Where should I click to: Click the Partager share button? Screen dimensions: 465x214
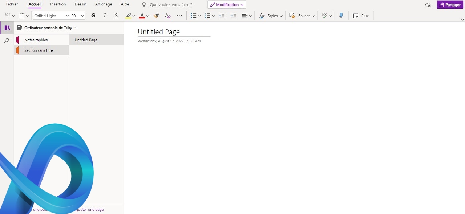click(x=450, y=5)
